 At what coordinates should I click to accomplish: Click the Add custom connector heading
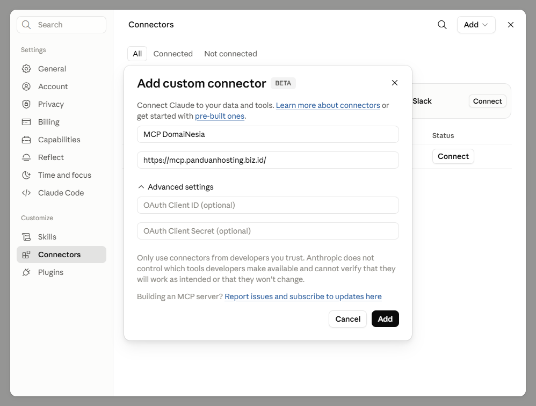pos(202,83)
